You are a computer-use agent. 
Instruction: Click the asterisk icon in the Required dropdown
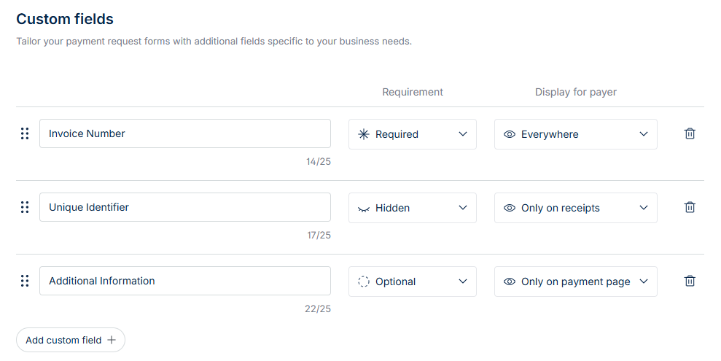coord(364,134)
